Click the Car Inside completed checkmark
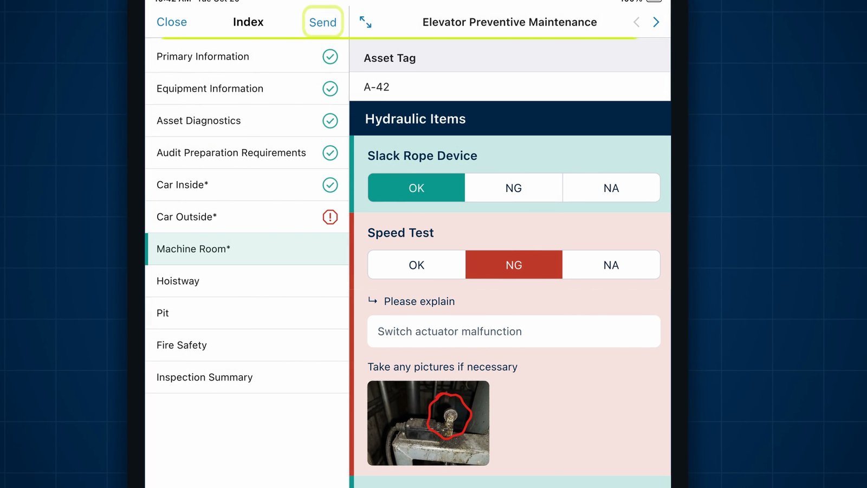This screenshot has width=867, height=488. point(330,185)
